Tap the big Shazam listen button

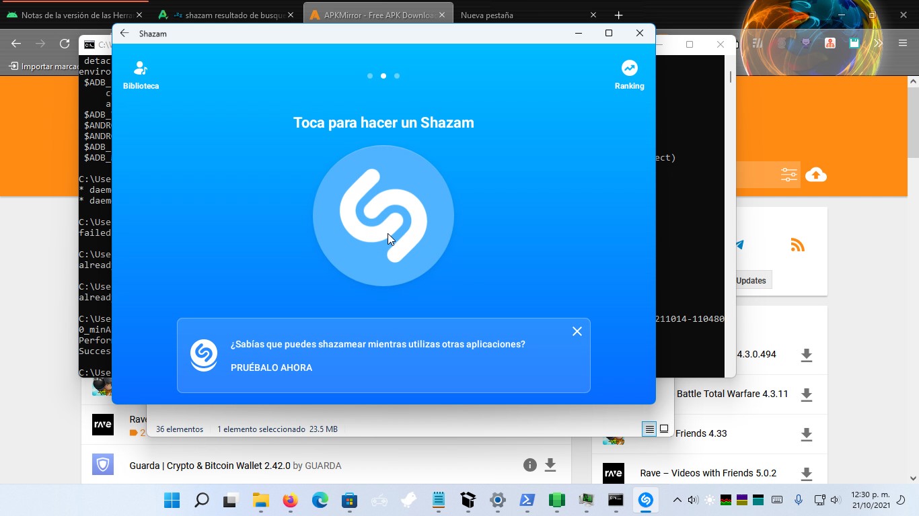[383, 216]
